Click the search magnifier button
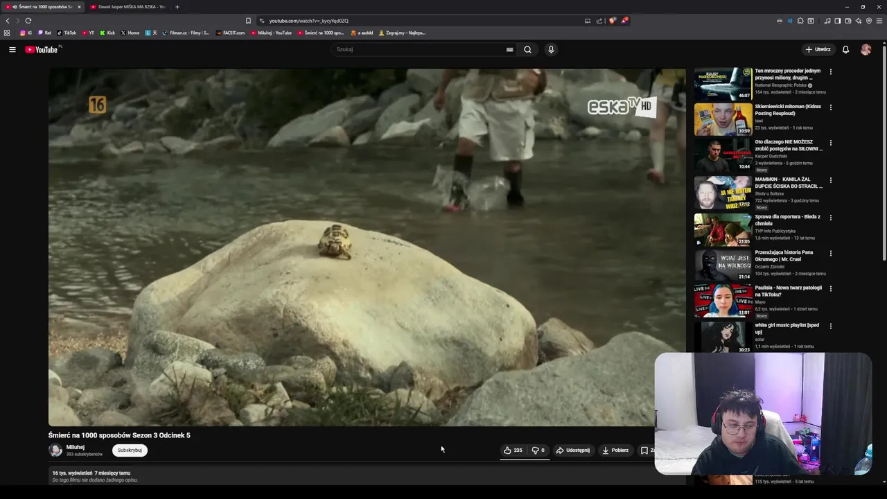Image resolution: width=887 pixels, height=499 pixels. pos(527,49)
